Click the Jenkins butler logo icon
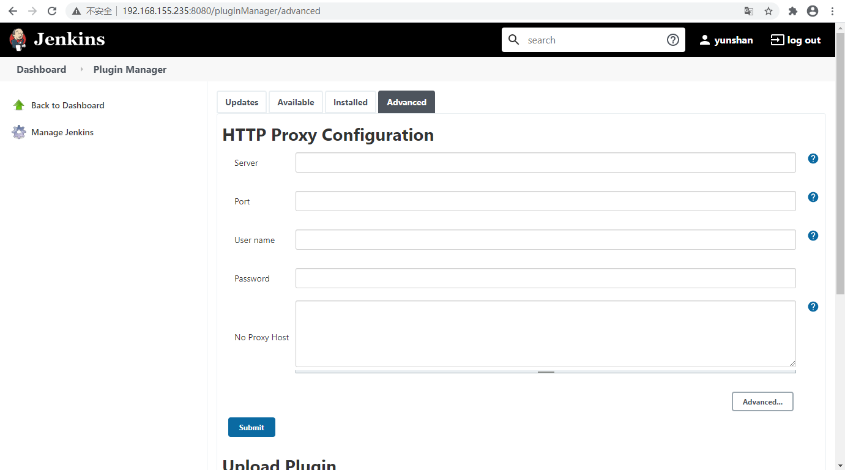The width and height of the screenshot is (845, 470). point(18,40)
